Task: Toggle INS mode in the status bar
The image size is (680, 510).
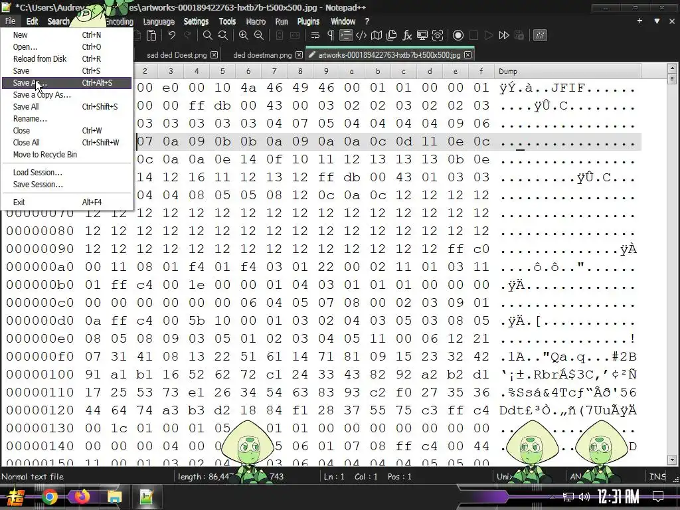Action: 657,477
